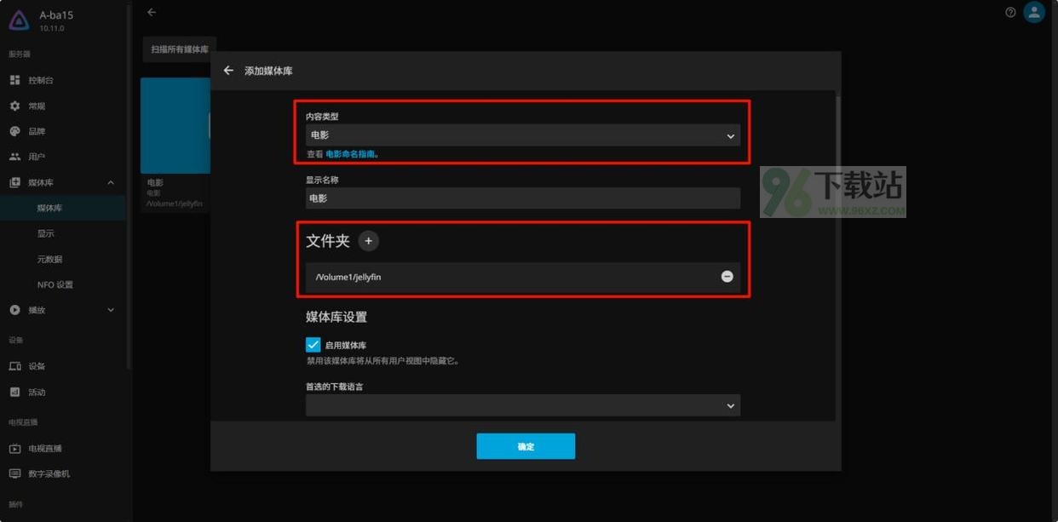Click the 确定 confirm button
This screenshot has height=522, width=1058.
tap(526, 446)
